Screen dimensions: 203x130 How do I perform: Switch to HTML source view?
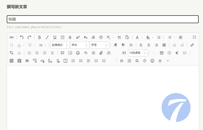point(12,37)
